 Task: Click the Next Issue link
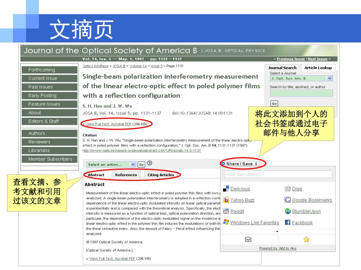pos(318,59)
